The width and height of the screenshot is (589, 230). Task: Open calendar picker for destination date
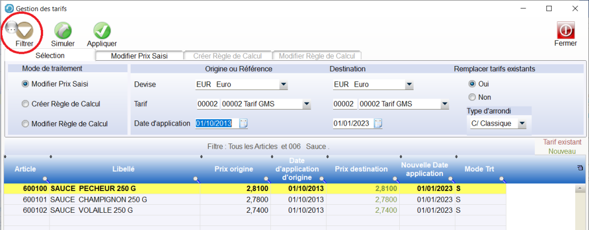pyautogui.click(x=378, y=123)
